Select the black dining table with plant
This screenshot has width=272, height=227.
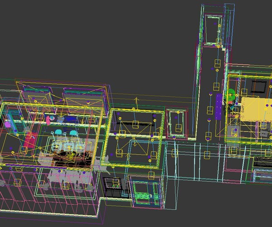coord(72,159)
